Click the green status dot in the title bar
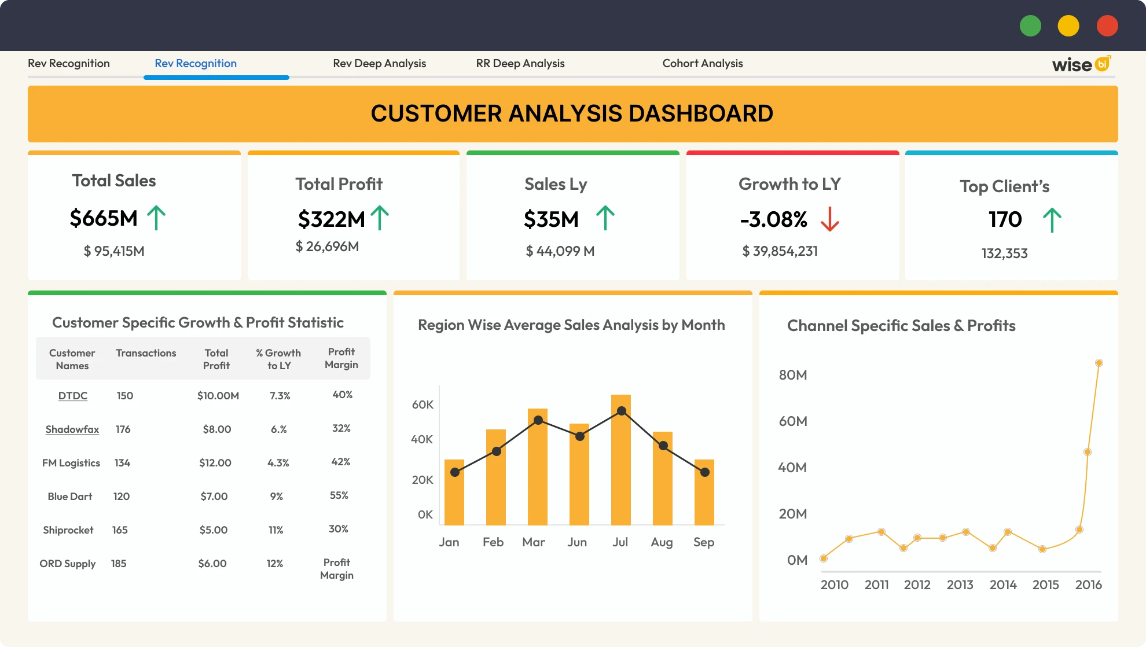 coord(1030,25)
